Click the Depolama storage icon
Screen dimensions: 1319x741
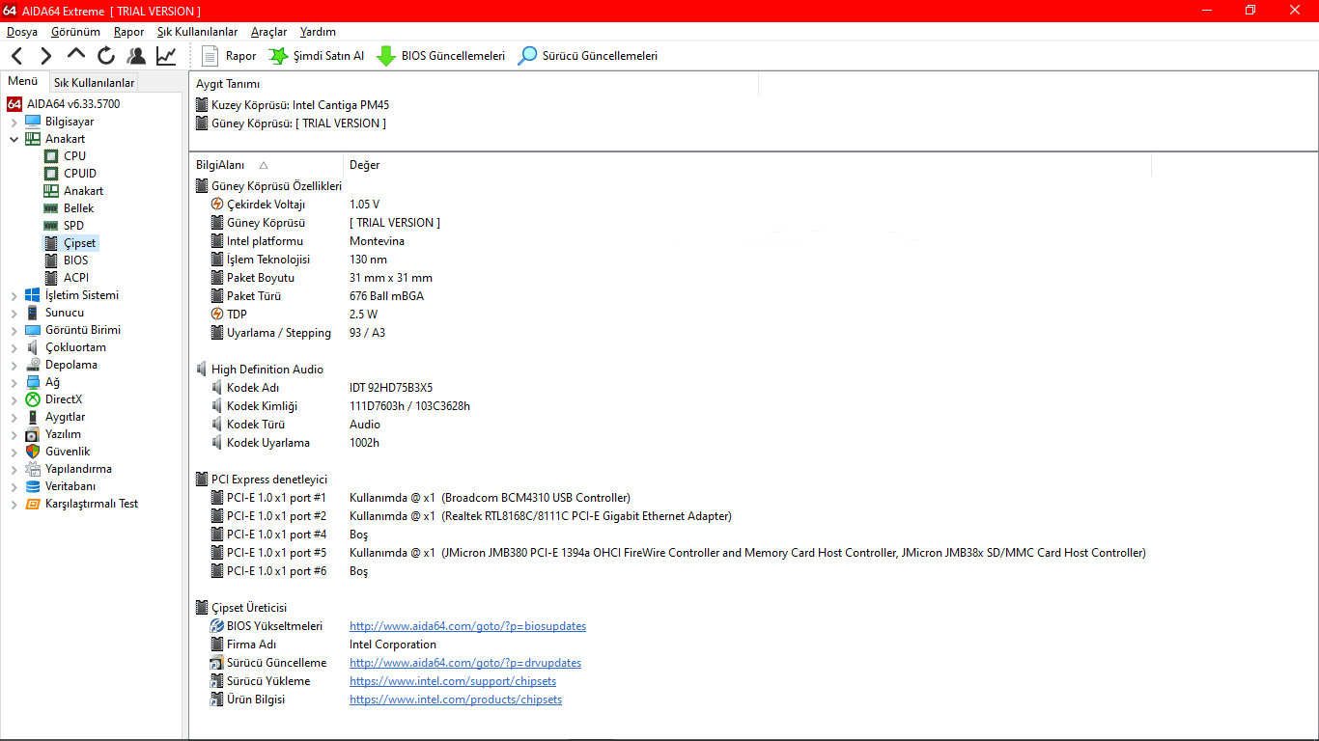click(x=33, y=365)
